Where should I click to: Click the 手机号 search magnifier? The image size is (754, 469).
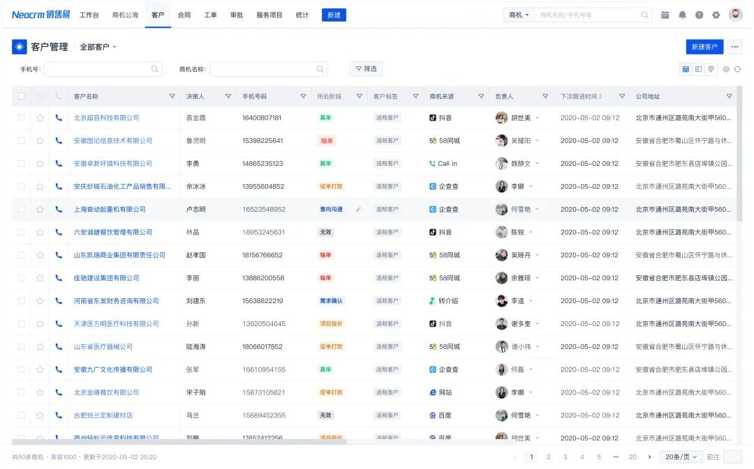coord(155,69)
